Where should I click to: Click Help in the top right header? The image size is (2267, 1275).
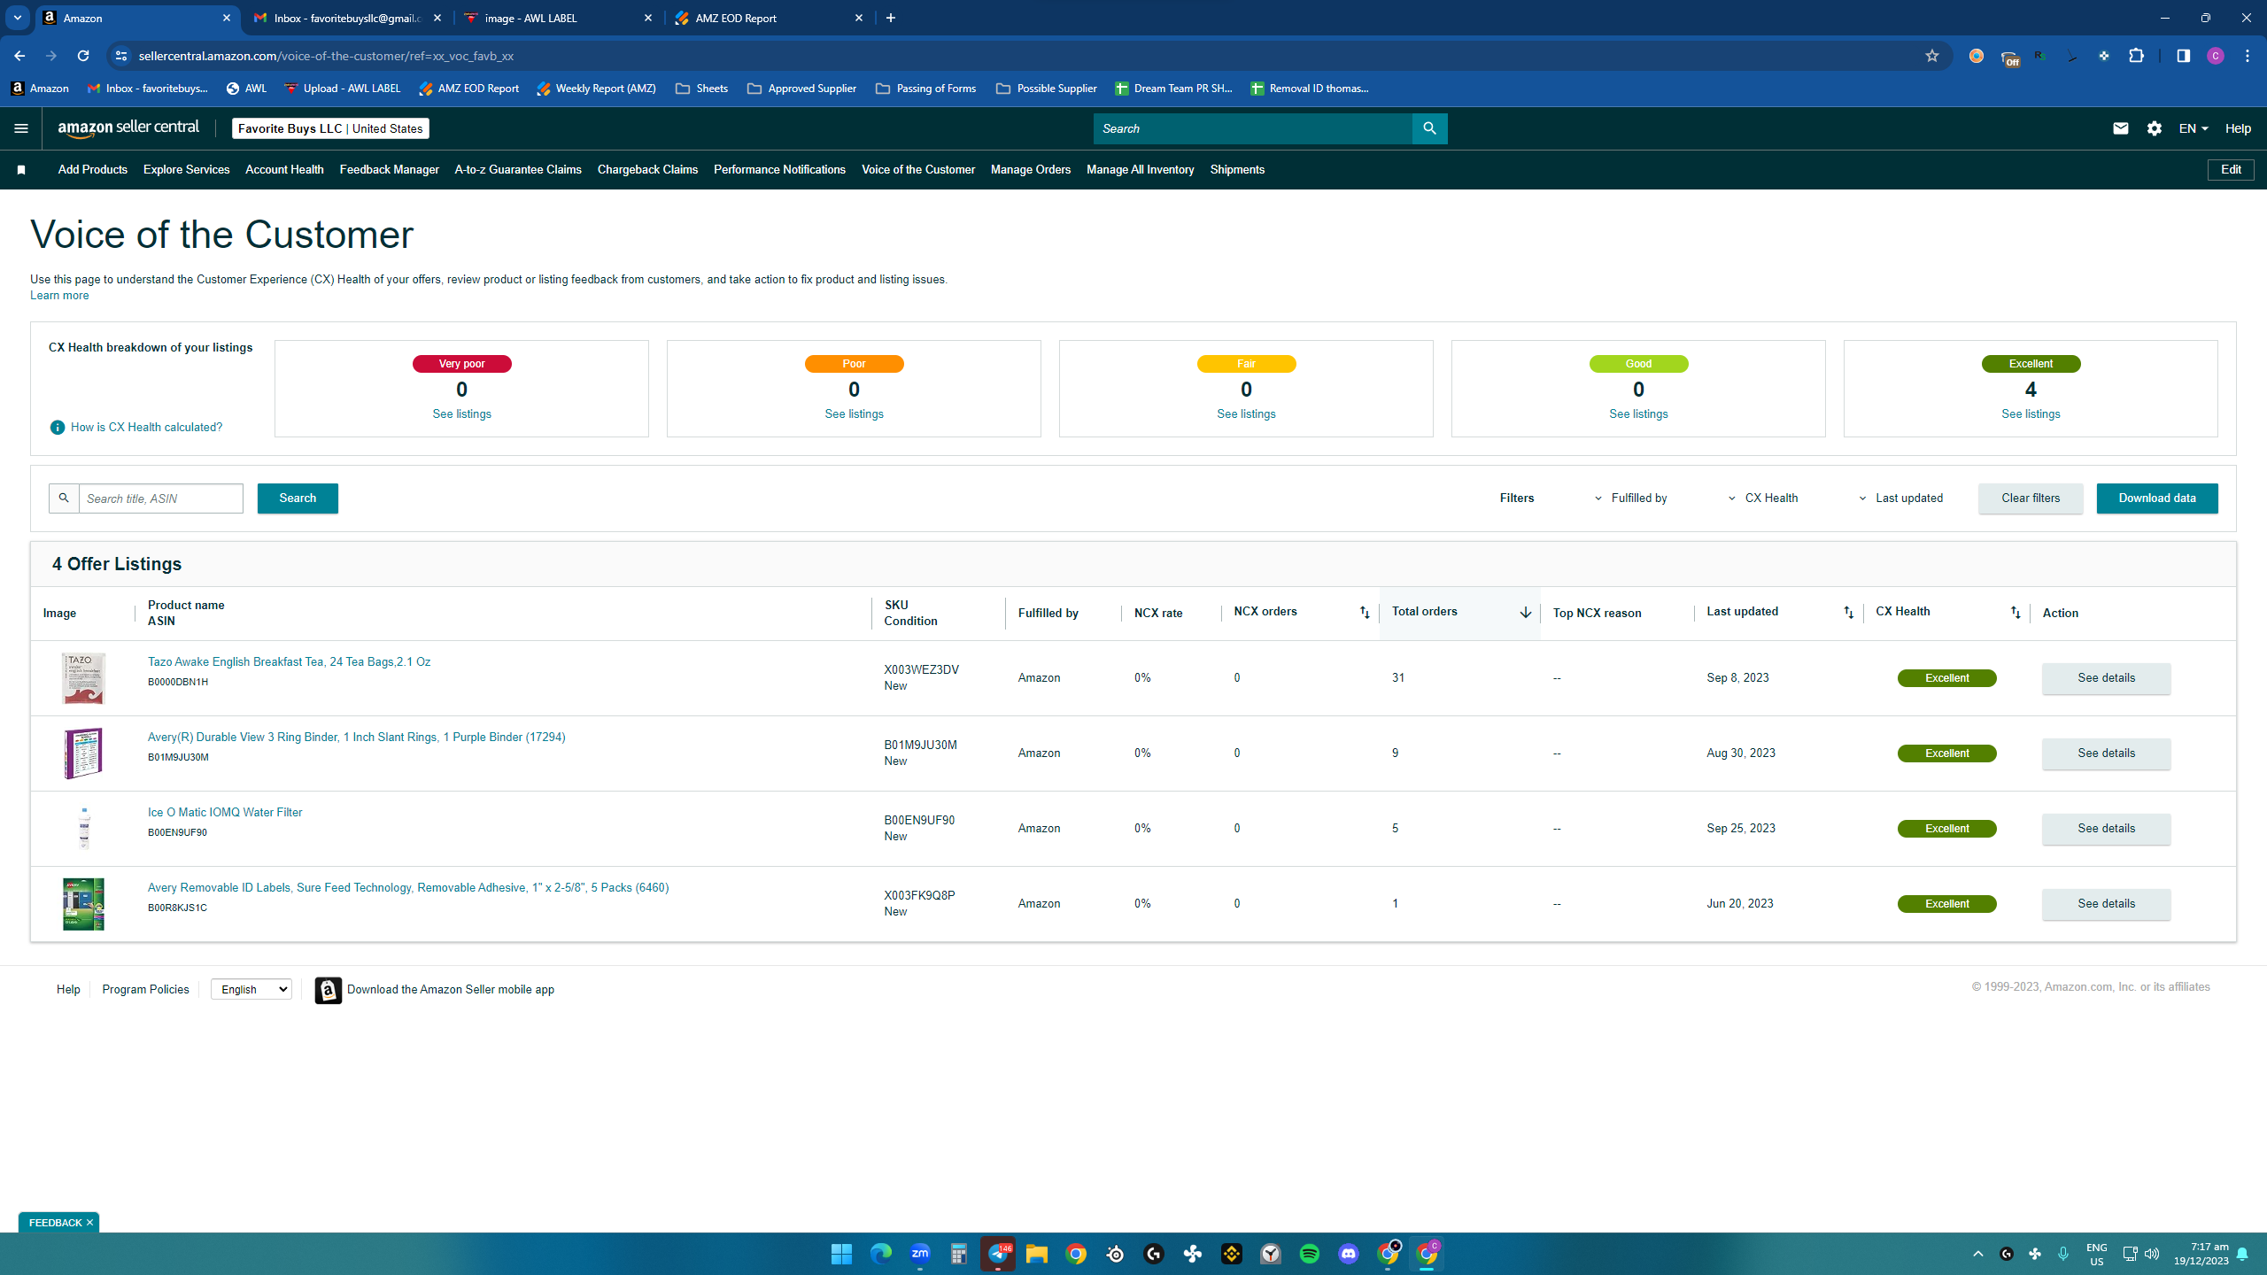click(x=2238, y=128)
